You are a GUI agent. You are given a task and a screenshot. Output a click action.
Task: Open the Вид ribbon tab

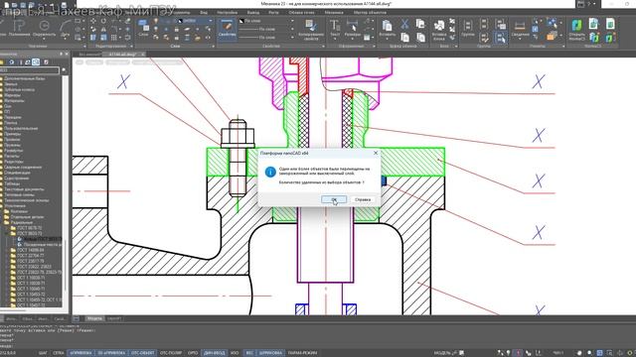(204, 13)
